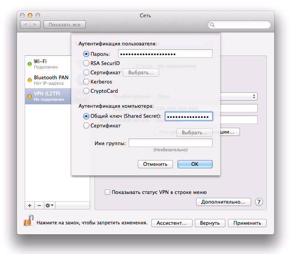Screen dimensions: 290x254
Task: Enable showing VPN status in menu bar
Action: tap(108, 192)
